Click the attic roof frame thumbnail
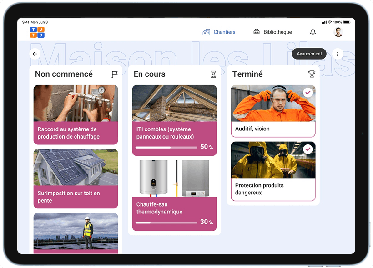Screen dimensions: 373x268 (x=174, y=104)
